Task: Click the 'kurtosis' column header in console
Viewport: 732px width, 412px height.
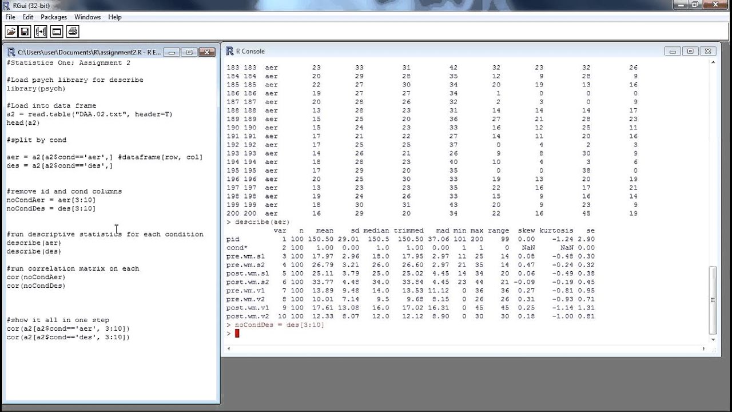Action: click(556, 231)
